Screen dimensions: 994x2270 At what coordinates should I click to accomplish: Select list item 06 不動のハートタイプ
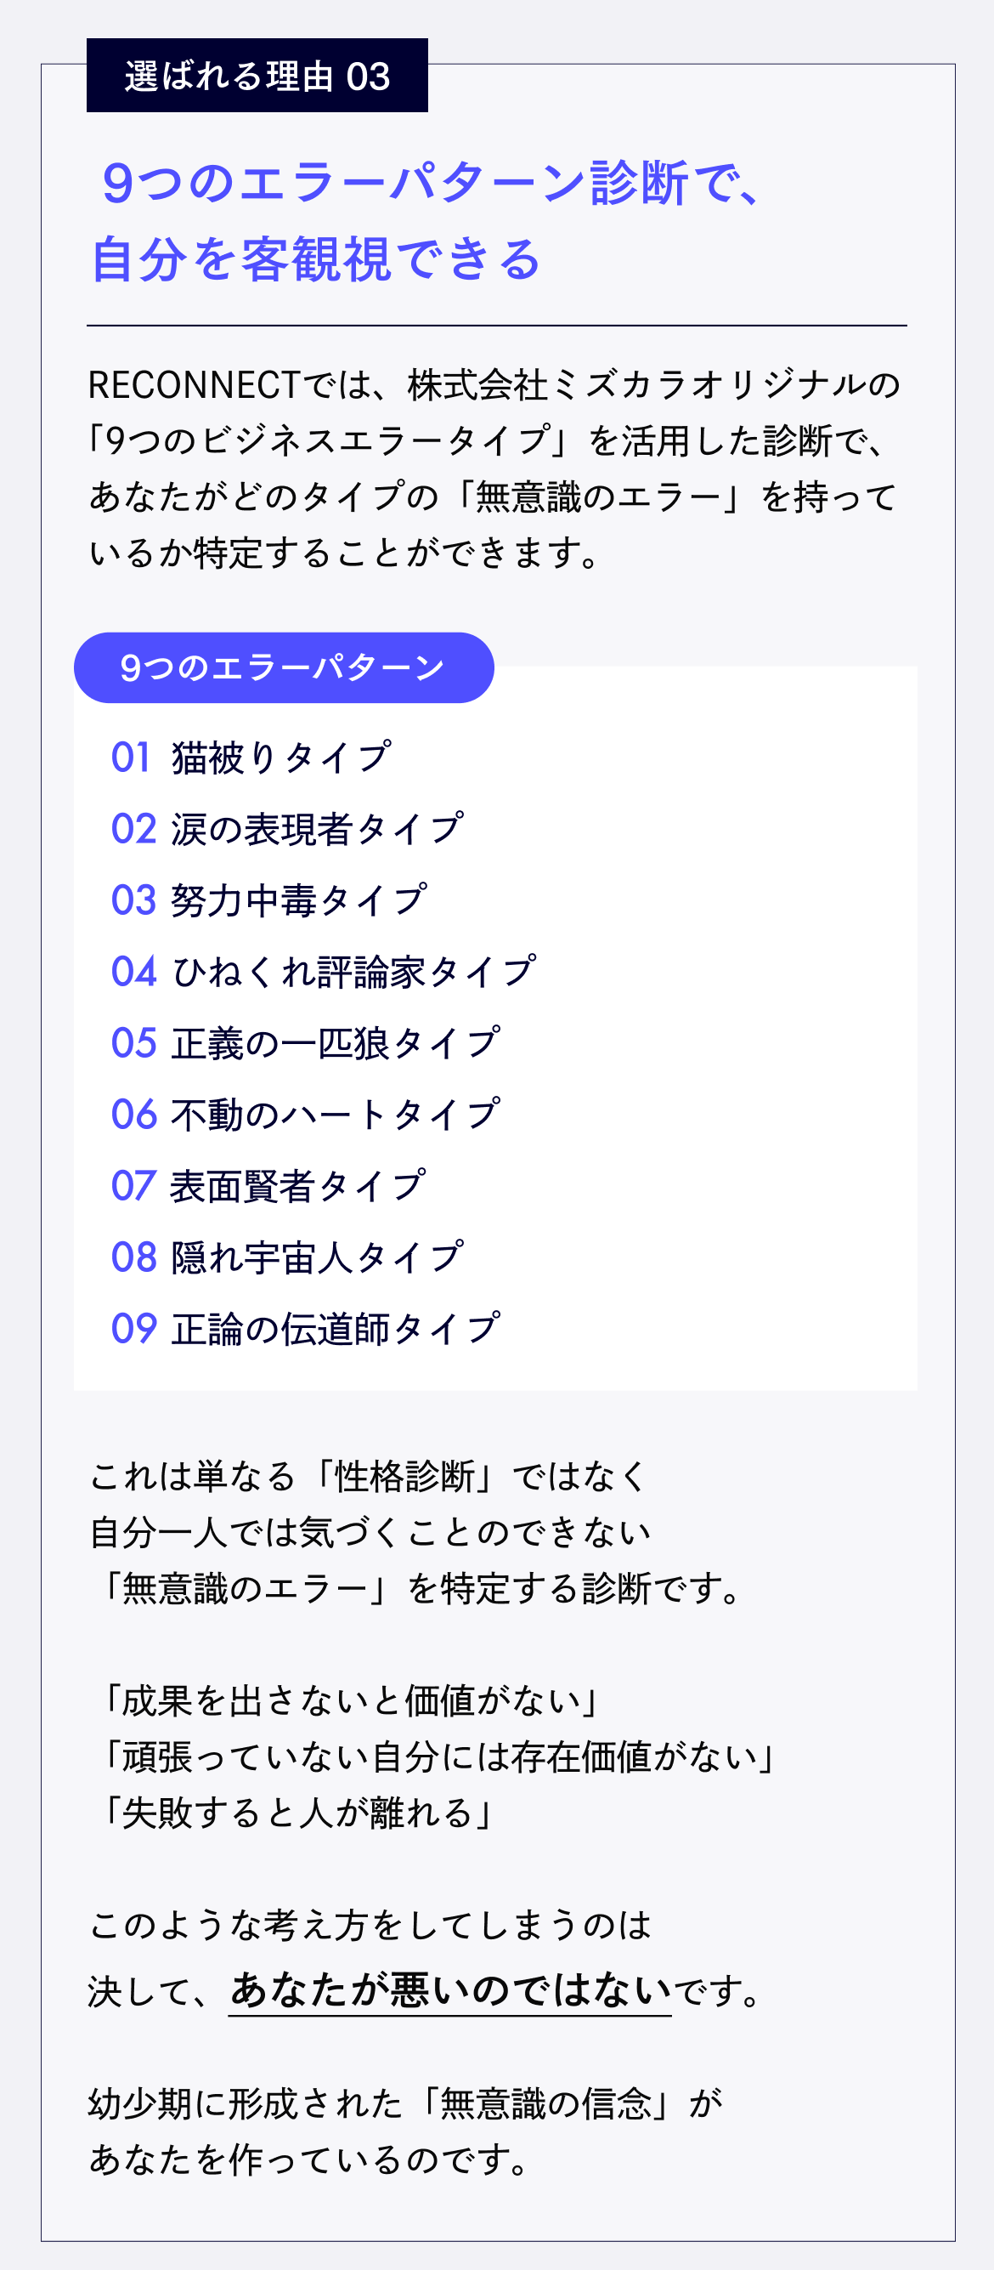tap(306, 1115)
